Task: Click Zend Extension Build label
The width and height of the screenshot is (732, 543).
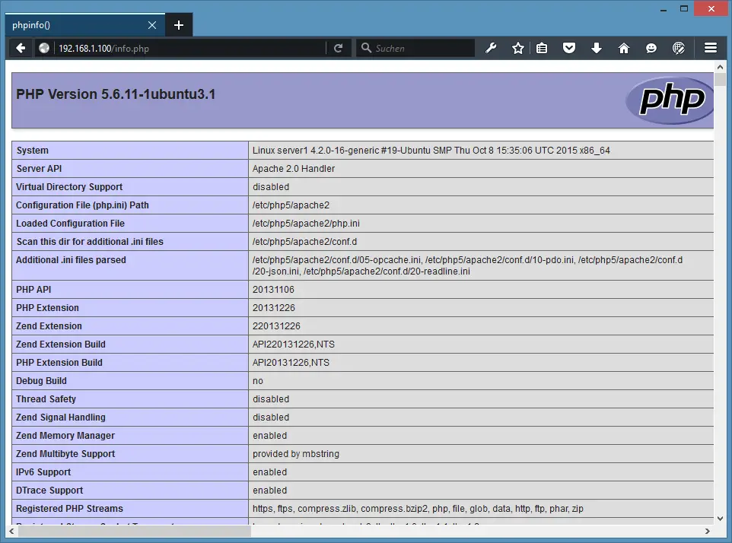Action: 61,344
